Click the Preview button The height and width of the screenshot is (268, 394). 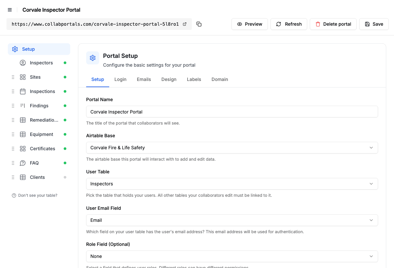(250, 24)
